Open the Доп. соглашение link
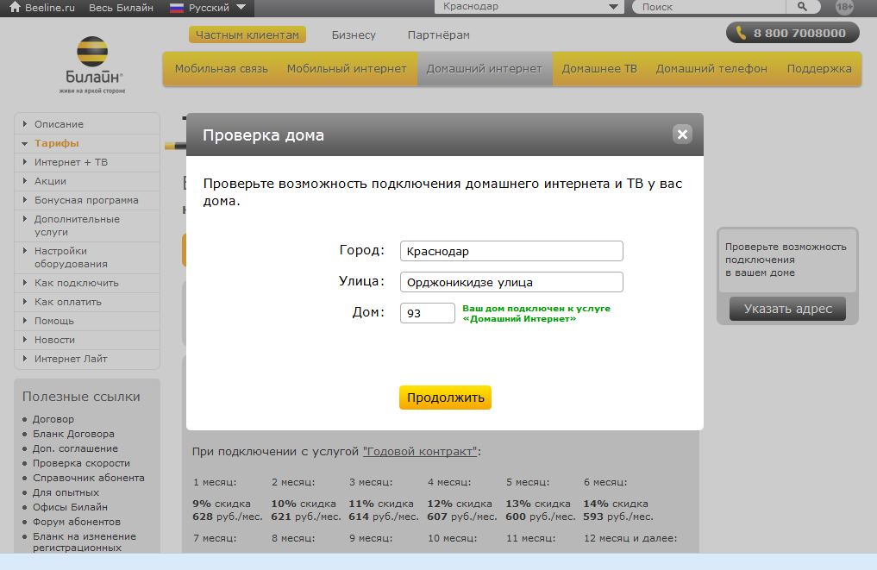Image resolution: width=877 pixels, height=570 pixels. pyautogui.click(x=75, y=448)
